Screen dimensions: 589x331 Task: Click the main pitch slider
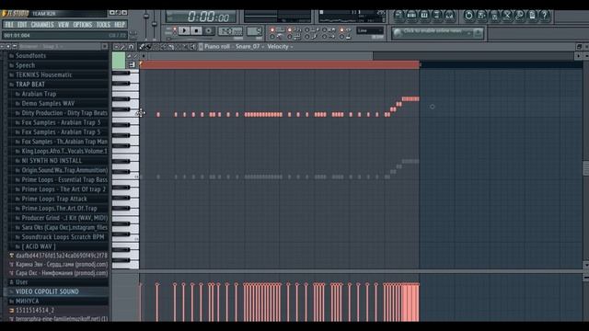click(154, 25)
